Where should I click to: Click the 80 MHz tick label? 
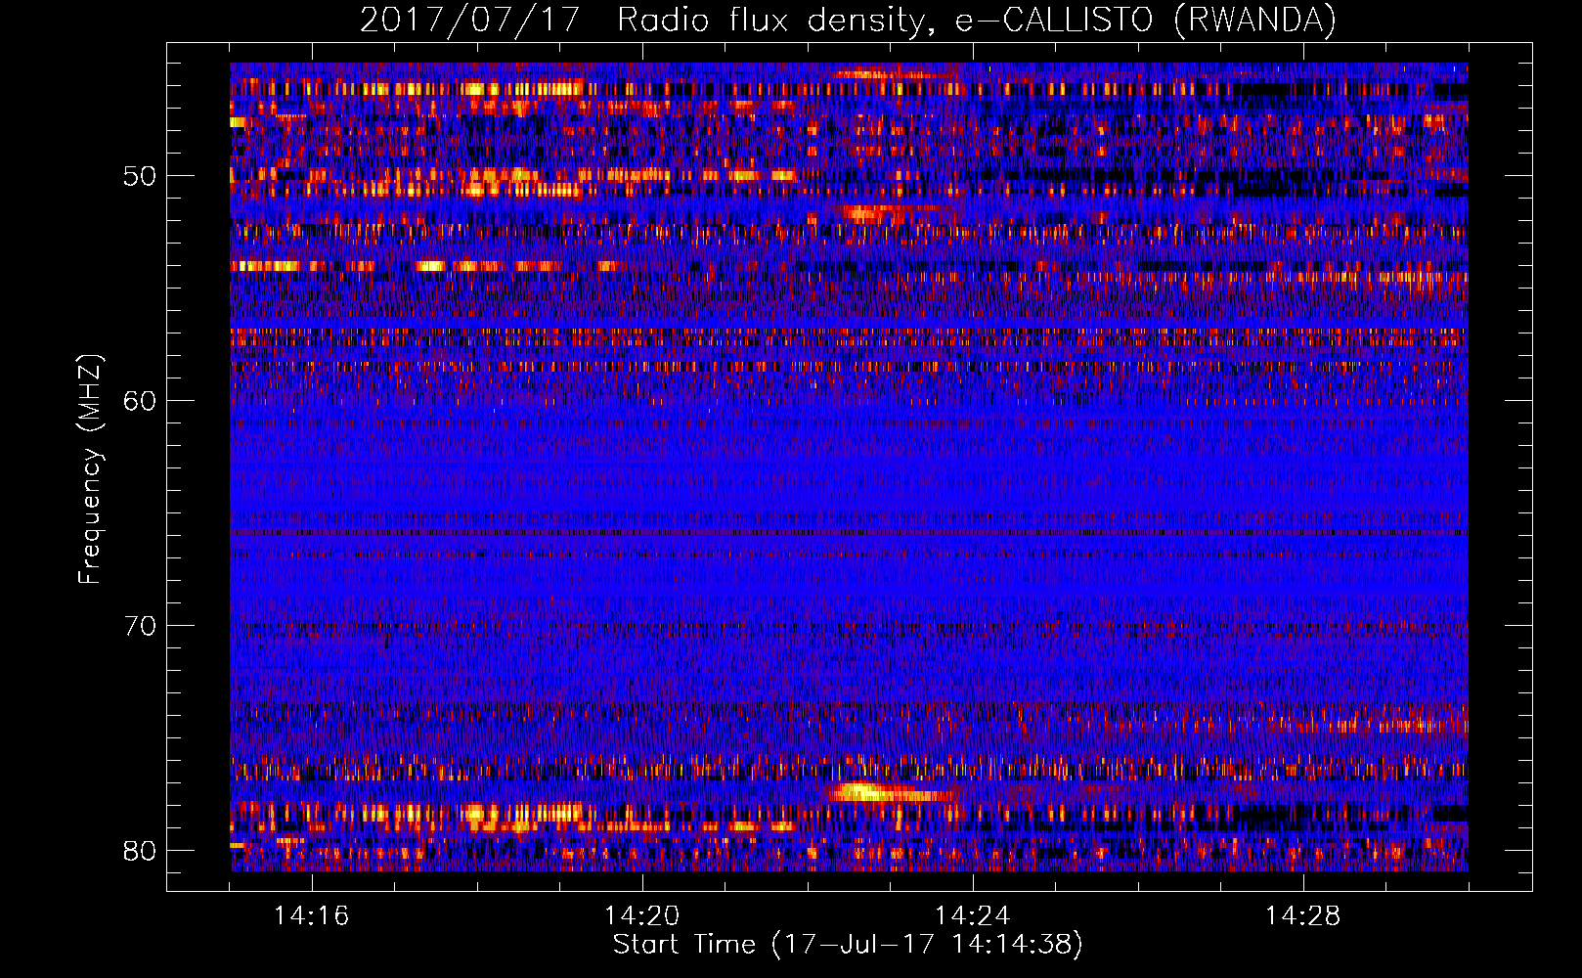[x=140, y=851]
